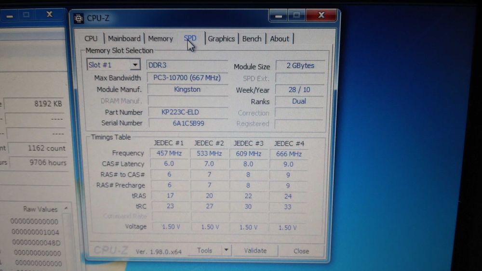The image size is (482, 271).
Task: Click the serial number 6A1C5B99
Action: click(x=188, y=123)
